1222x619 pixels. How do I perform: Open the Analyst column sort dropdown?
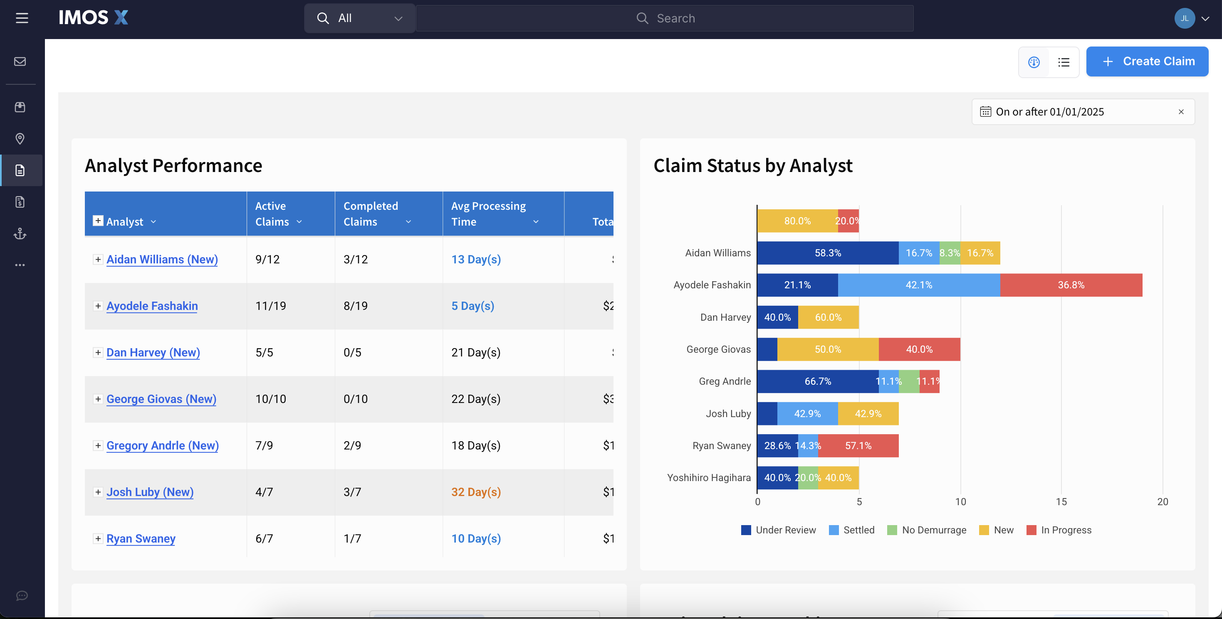154,221
